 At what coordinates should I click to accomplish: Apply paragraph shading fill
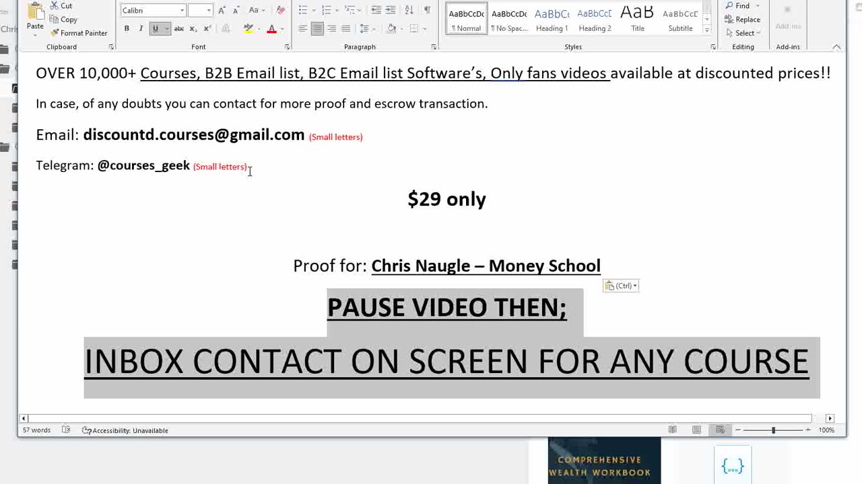391,29
